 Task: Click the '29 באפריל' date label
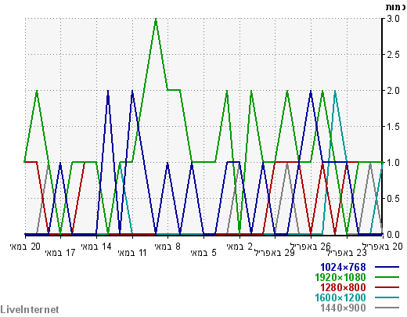click(x=275, y=253)
